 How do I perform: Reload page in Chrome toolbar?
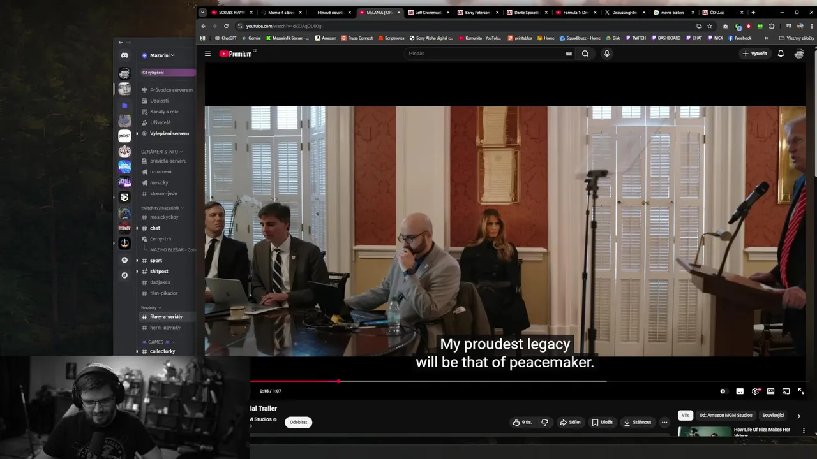click(x=226, y=26)
